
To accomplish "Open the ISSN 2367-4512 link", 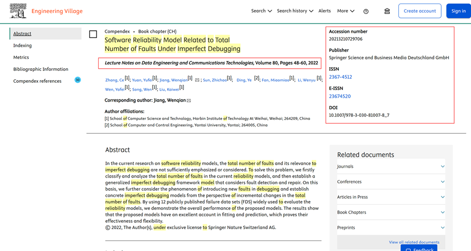I will pyautogui.click(x=340, y=77).
